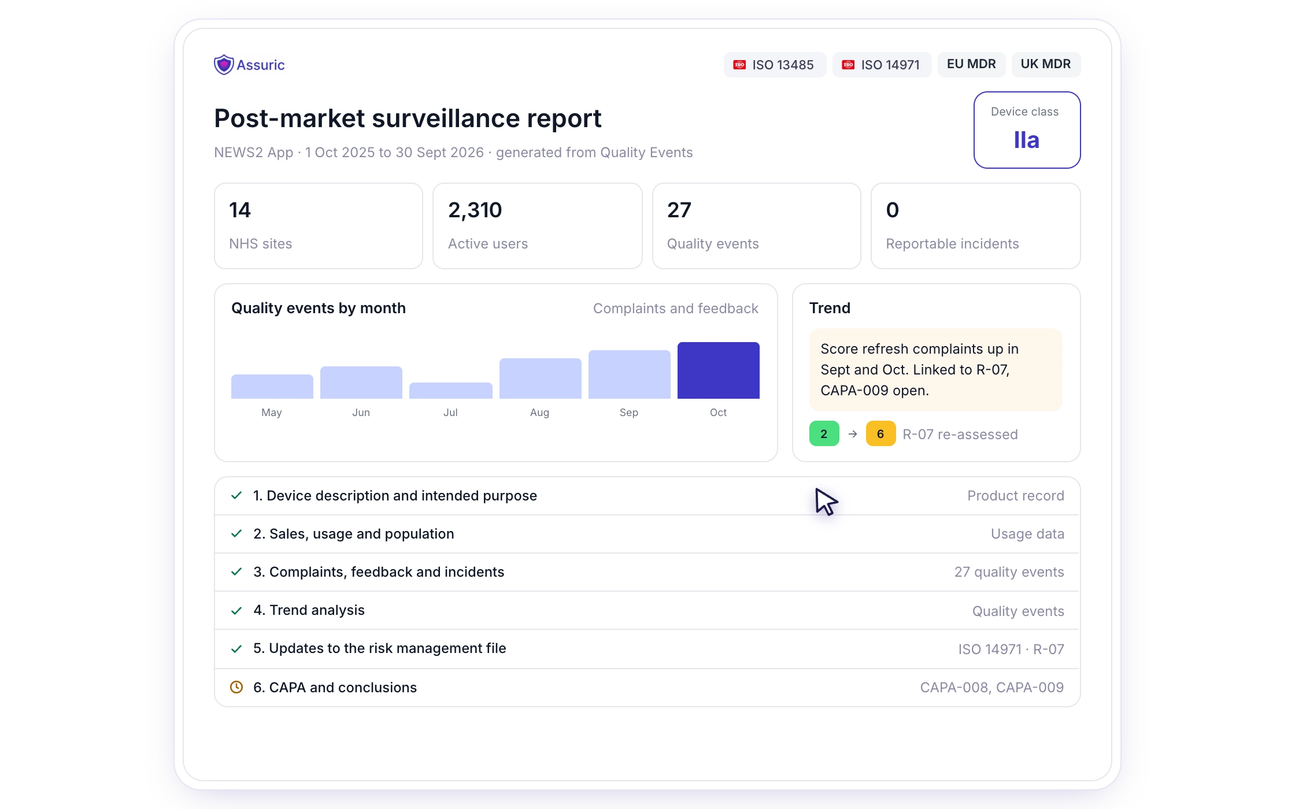
Task: Click the 'Usage data' source label
Action: click(x=1027, y=534)
